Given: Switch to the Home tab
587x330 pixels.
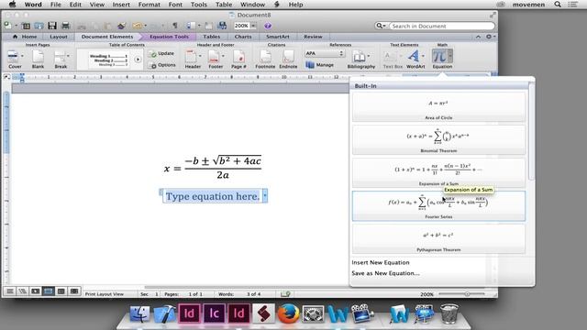Looking at the screenshot, I should click(x=25, y=37).
